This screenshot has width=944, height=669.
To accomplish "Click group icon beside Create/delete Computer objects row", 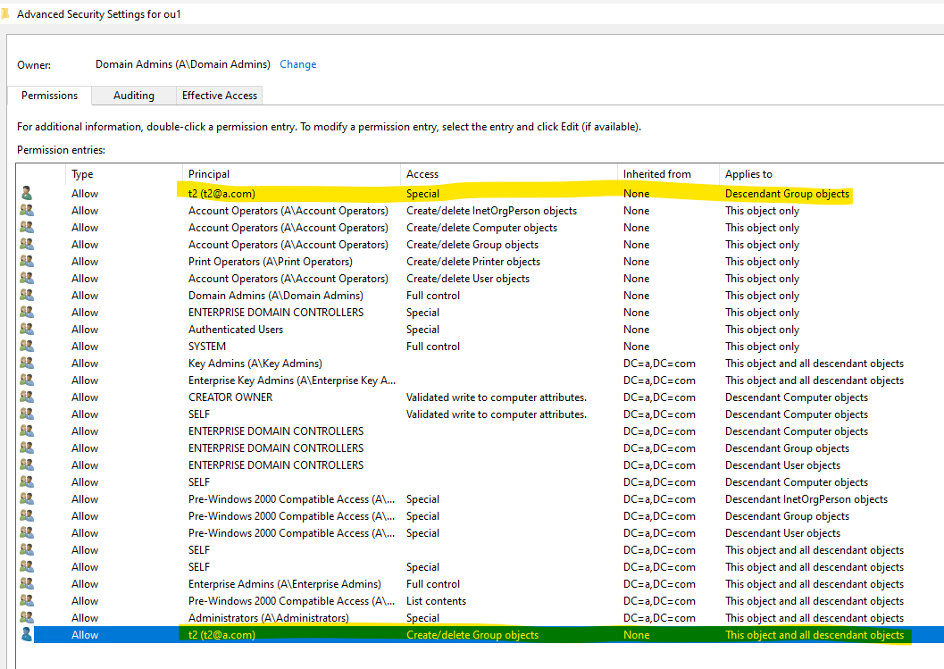I will (x=27, y=227).
